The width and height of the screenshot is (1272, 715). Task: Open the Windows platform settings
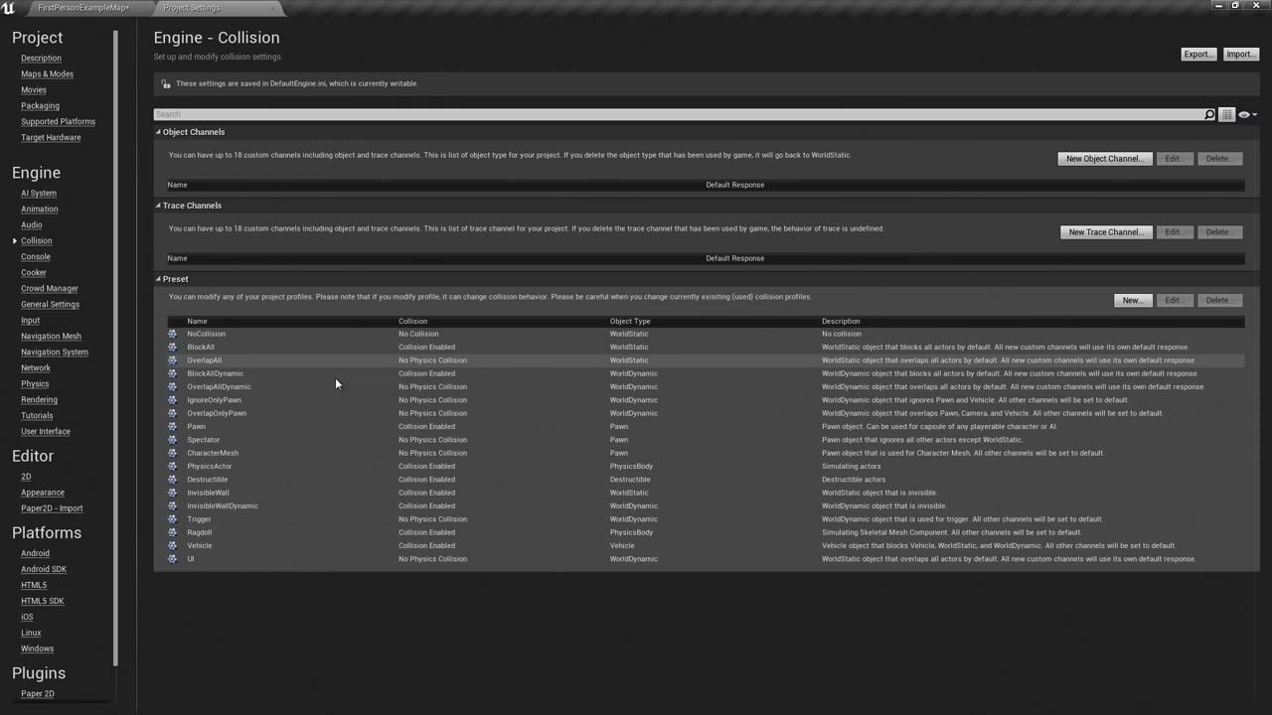[x=37, y=649]
